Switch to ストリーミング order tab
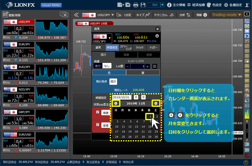Screen dimensions: 252x166 click(126, 48)
